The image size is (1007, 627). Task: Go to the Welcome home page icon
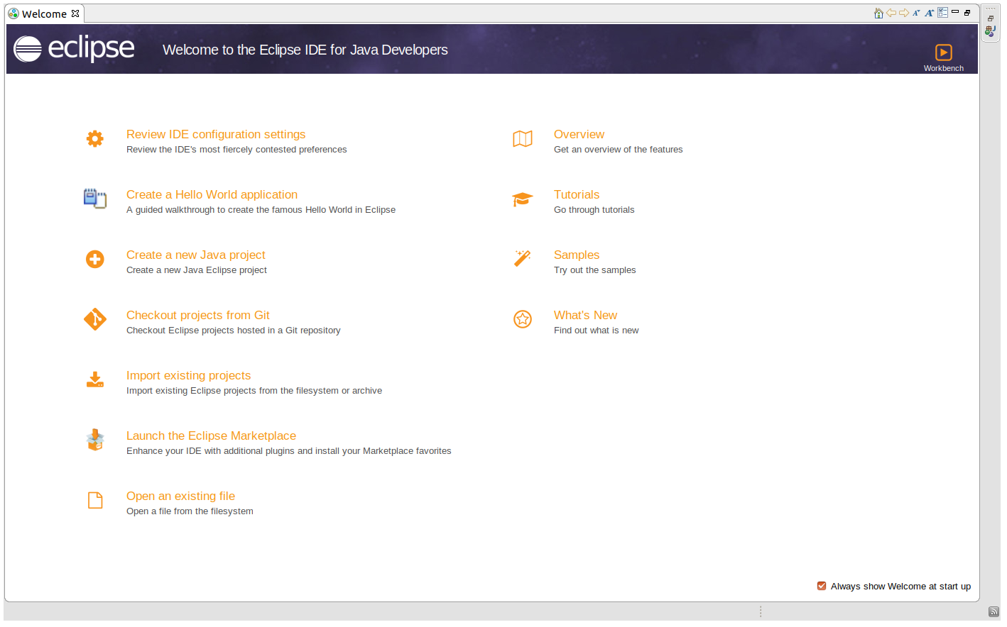(878, 13)
